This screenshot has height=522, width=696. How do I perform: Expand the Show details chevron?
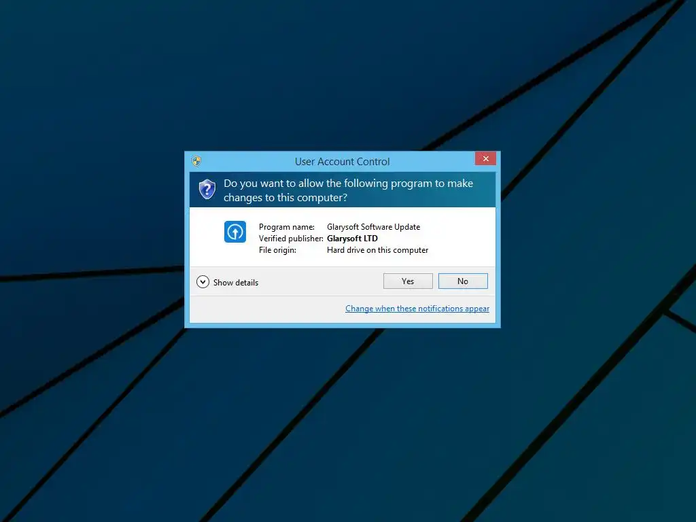[x=203, y=282]
